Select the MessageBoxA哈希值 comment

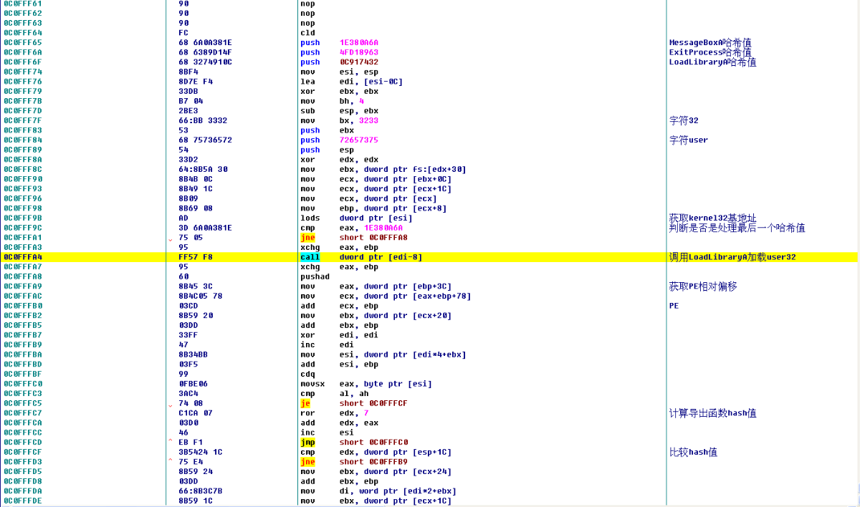pyautogui.click(x=710, y=42)
